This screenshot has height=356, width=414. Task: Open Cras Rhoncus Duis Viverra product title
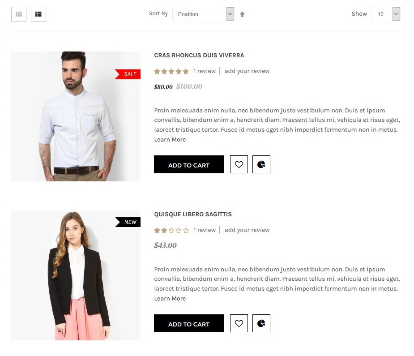click(x=199, y=56)
